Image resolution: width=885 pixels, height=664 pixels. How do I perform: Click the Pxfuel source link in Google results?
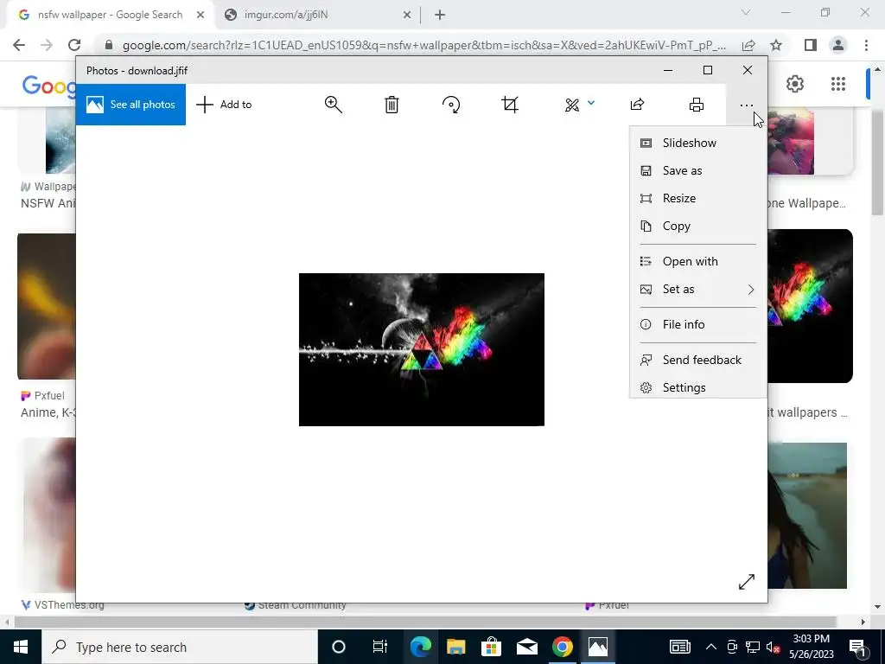[43, 396]
